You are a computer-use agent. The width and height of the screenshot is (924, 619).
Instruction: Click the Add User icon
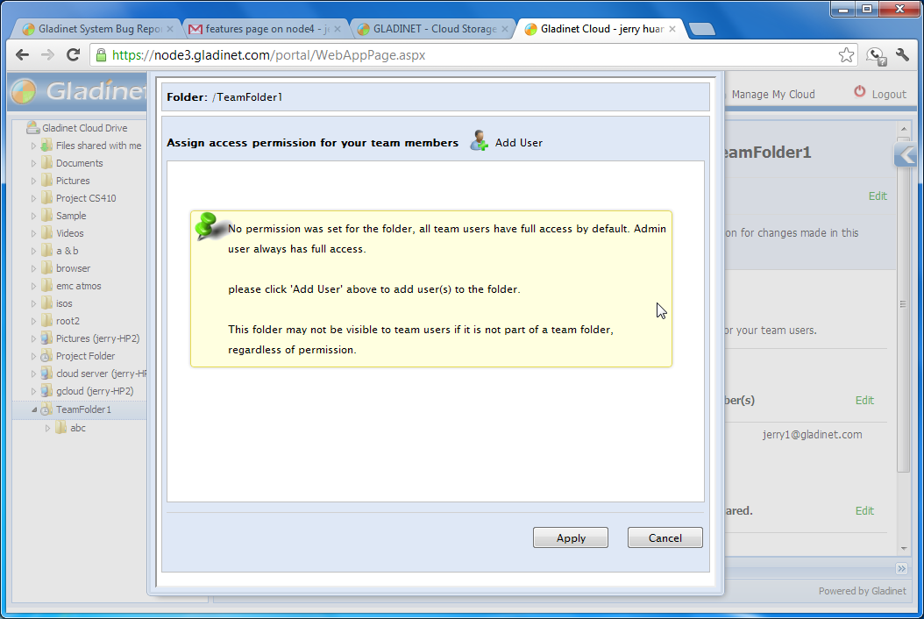click(x=479, y=141)
